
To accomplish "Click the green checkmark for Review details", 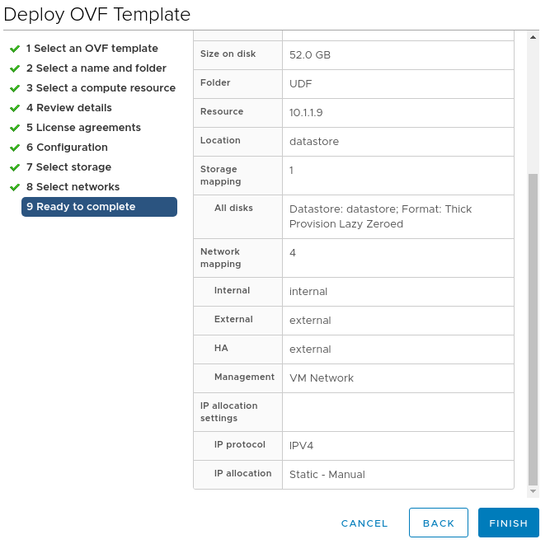I will tap(15, 108).
